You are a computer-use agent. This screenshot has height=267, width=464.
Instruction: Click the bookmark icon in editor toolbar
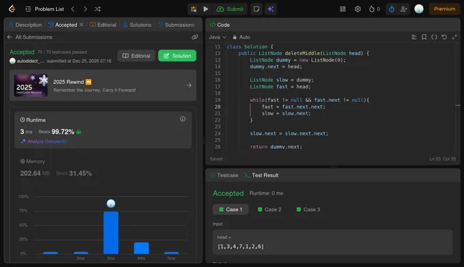point(424,37)
